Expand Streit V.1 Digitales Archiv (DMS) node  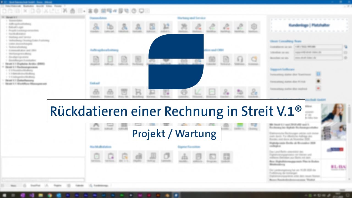pos(3,64)
